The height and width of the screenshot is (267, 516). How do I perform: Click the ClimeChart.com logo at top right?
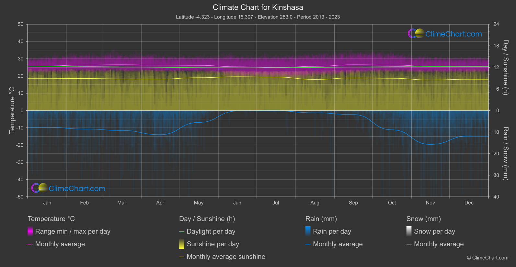[x=445, y=34]
